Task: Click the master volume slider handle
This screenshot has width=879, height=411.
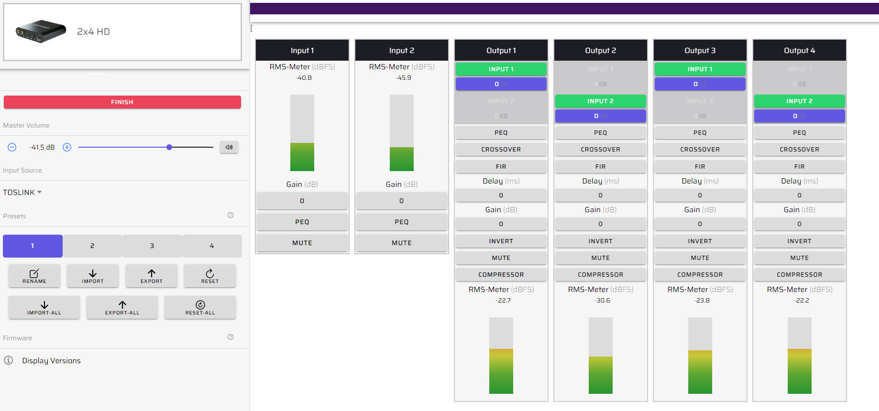Action: pos(169,147)
